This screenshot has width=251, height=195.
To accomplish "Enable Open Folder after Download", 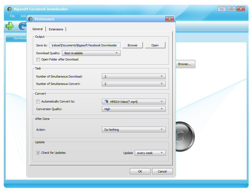I will coord(38,59).
